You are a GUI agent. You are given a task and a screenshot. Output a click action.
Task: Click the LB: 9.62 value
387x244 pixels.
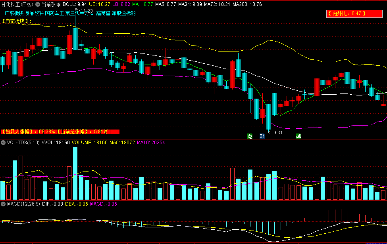tap(121, 4)
